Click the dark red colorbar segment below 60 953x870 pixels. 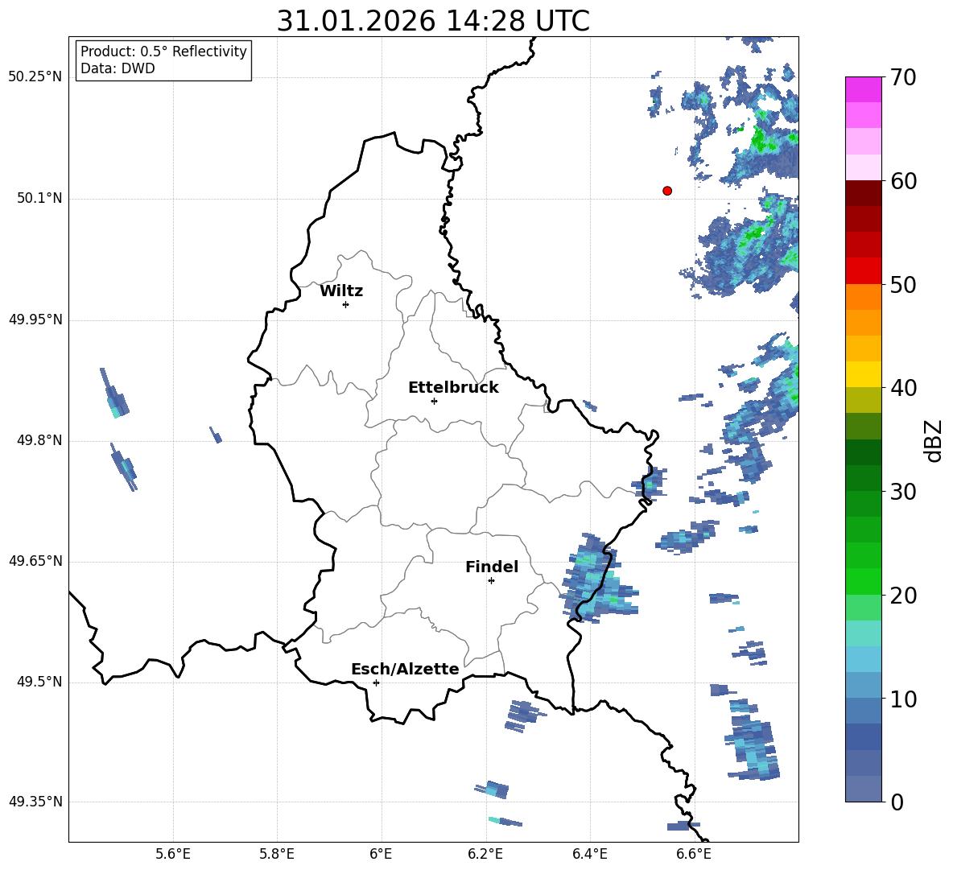tap(863, 193)
